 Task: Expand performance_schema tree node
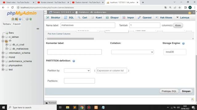pos(3,61)
